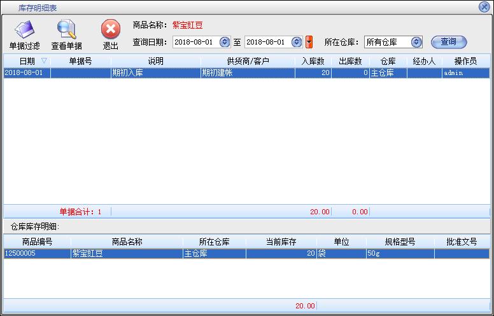Screen dimensions: 494x316
Task: Click the 单据号 column header
Action: pos(80,61)
